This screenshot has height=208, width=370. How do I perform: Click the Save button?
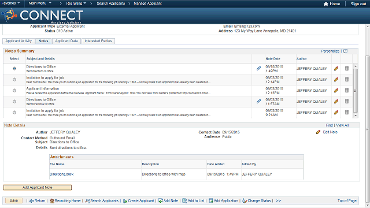click(14, 200)
